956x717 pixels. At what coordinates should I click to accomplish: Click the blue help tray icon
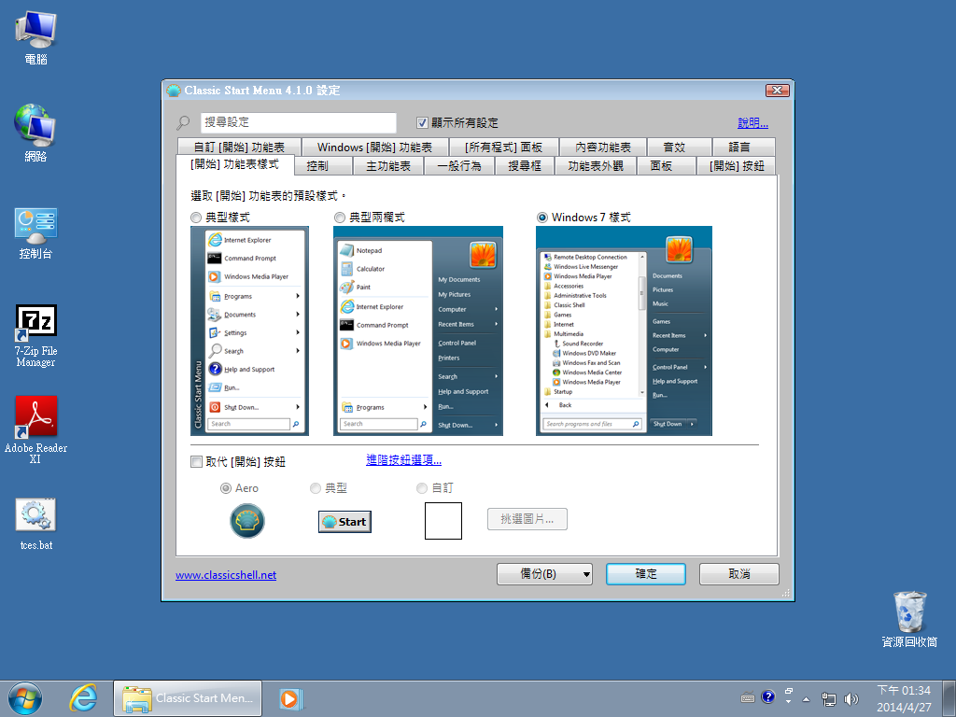[x=768, y=696]
